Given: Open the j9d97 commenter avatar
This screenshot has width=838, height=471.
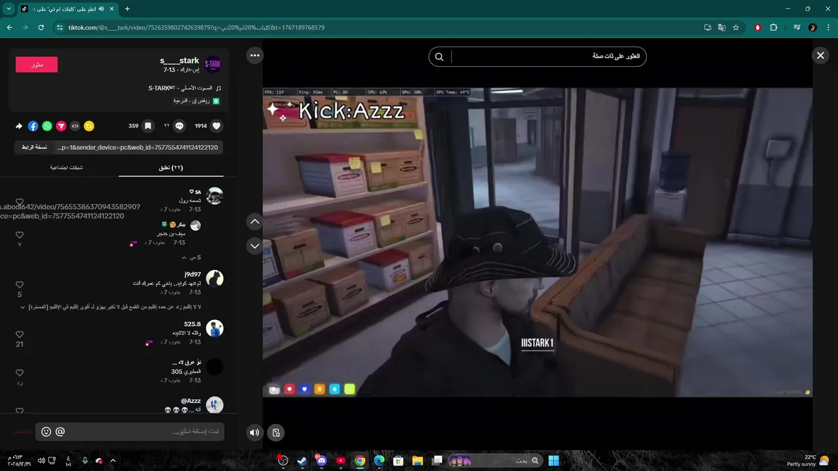Looking at the screenshot, I should pyautogui.click(x=215, y=278).
